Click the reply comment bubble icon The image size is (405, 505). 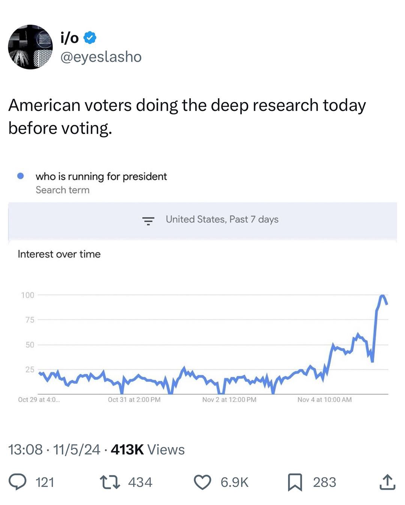(17, 482)
